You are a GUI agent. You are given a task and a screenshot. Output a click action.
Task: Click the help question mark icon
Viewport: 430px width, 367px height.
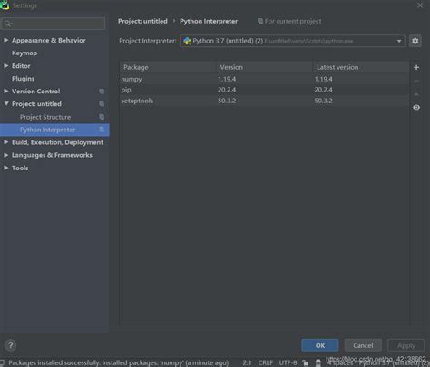click(x=11, y=345)
